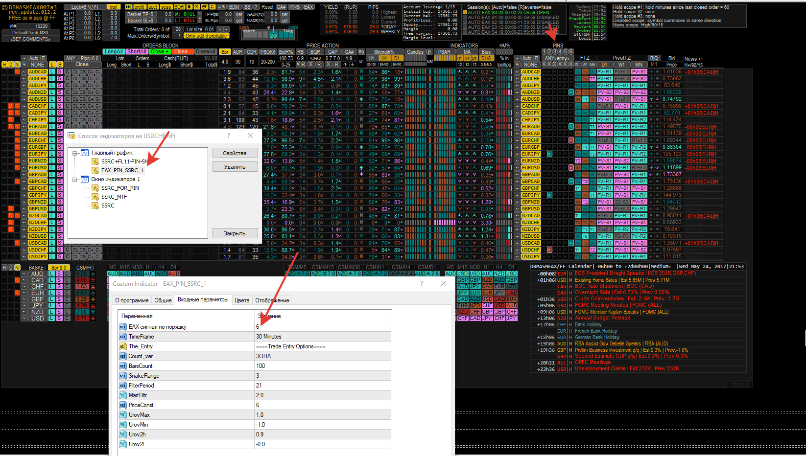This screenshot has height=456, width=806.
Task: Click the padlock icon in top toolbar
Action: [212, 7]
